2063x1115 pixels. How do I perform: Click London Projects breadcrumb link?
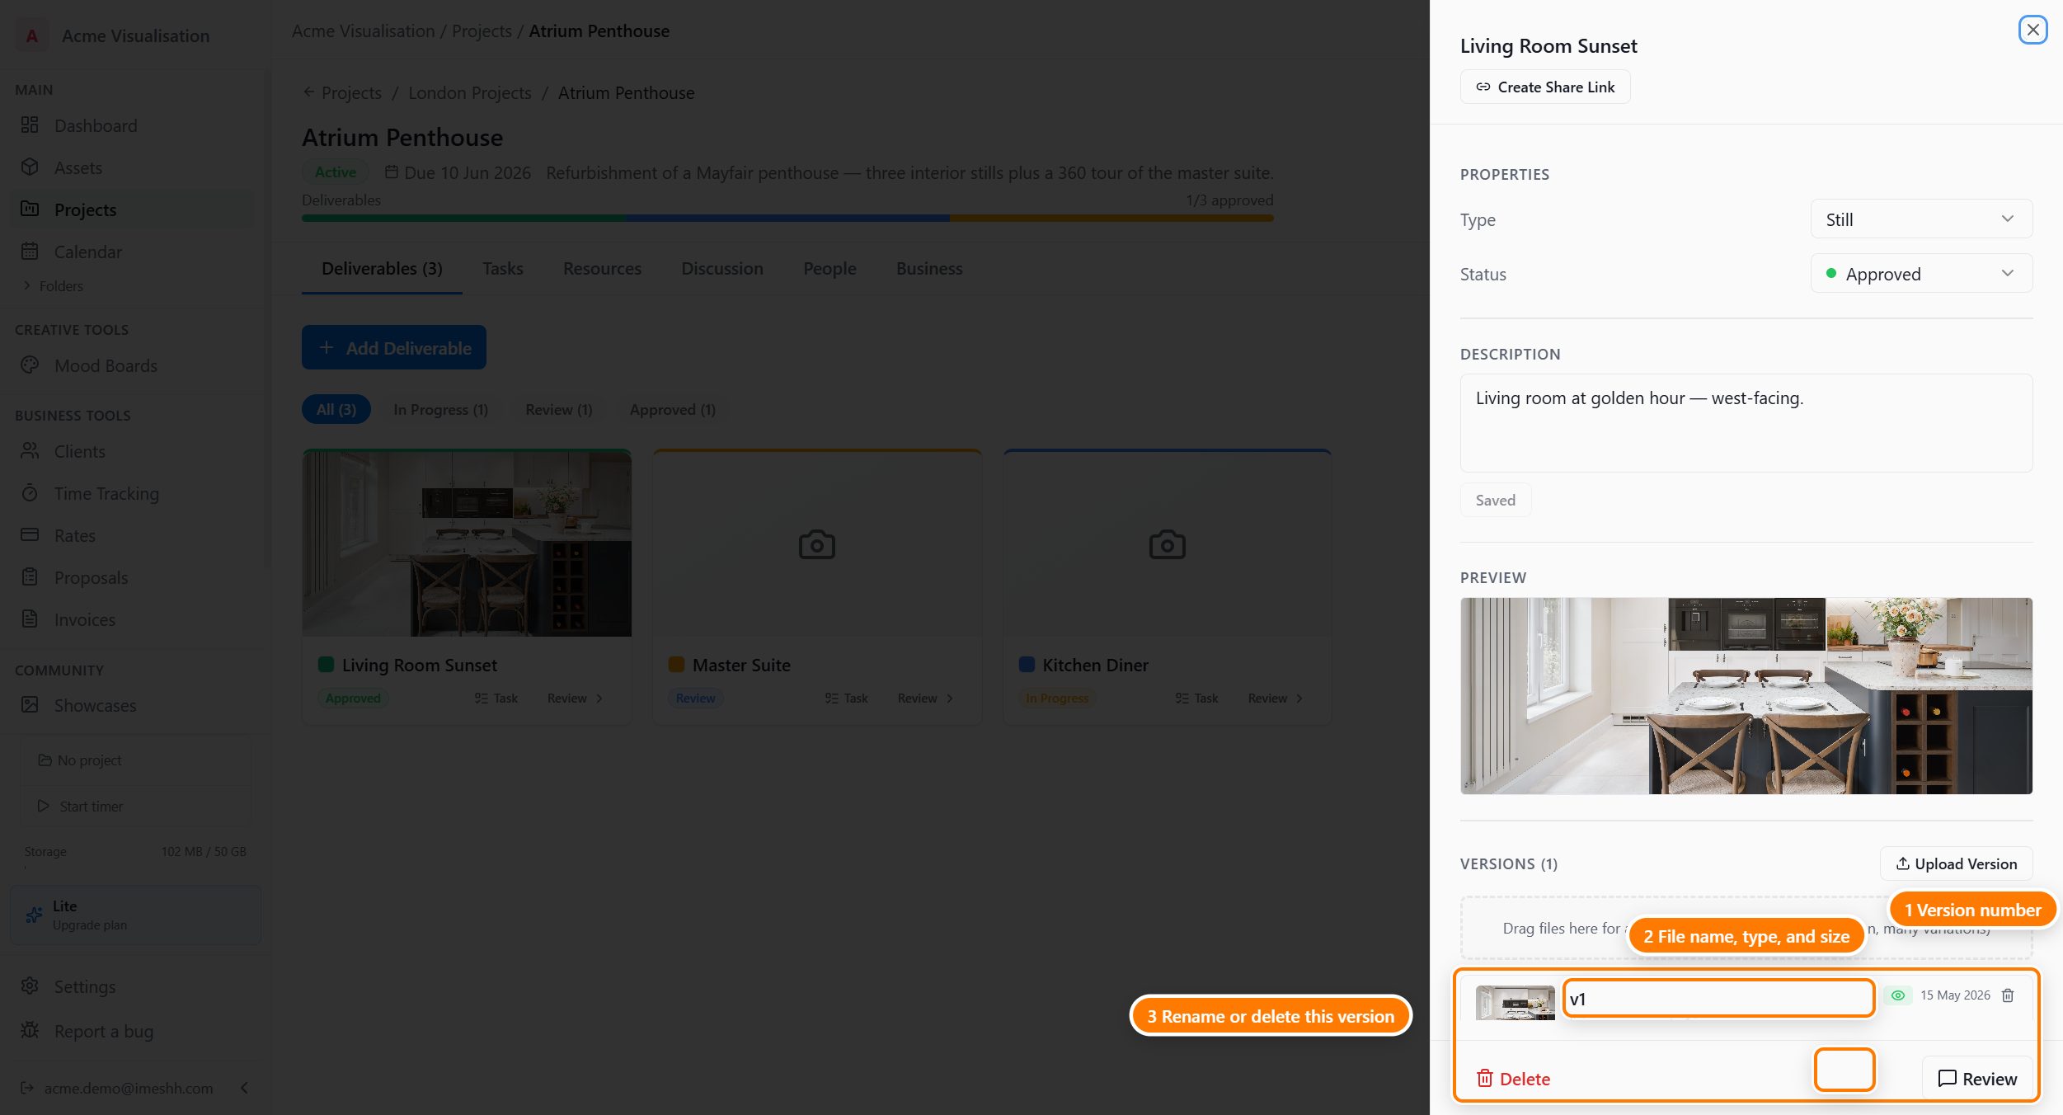tap(469, 93)
